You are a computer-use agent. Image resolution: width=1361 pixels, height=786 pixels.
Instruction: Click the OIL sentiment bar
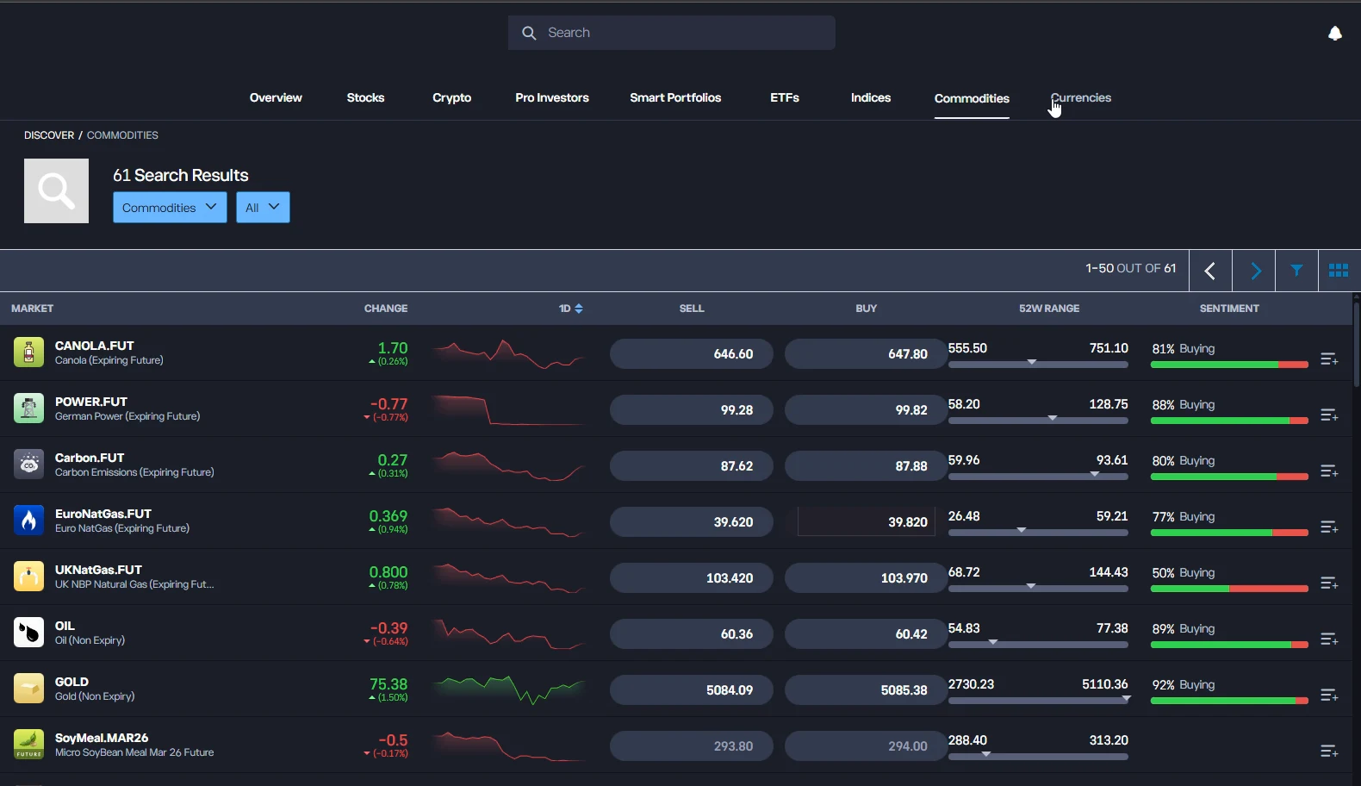(x=1229, y=645)
